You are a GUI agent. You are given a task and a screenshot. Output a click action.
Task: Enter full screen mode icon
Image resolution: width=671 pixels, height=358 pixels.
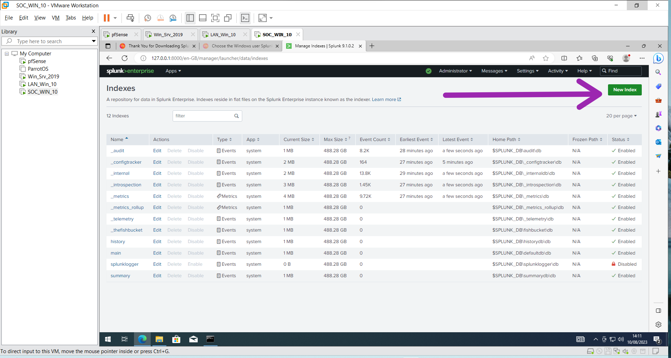pyautogui.click(x=215, y=18)
